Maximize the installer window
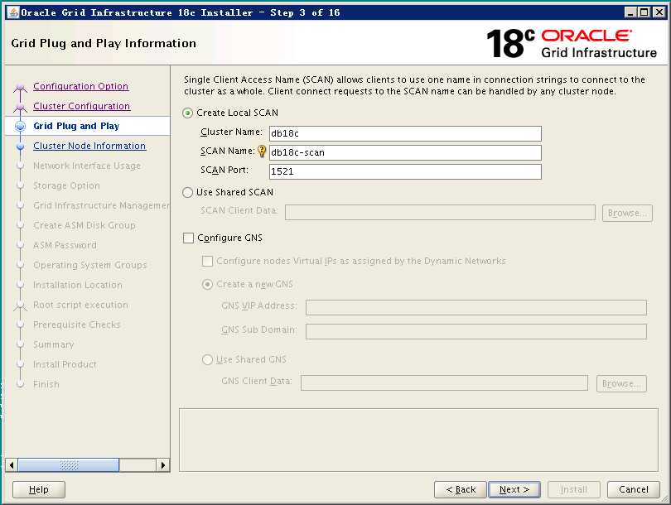Image resolution: width=671 pixels, height=505 pixels. point(644,12)
